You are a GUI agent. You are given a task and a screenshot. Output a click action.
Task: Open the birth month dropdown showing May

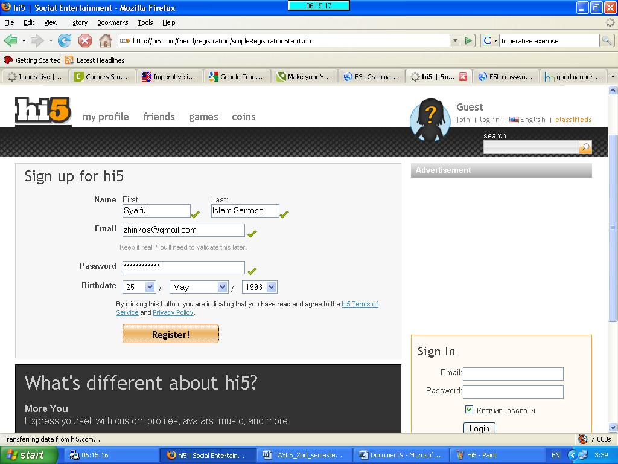coord(199,287)
